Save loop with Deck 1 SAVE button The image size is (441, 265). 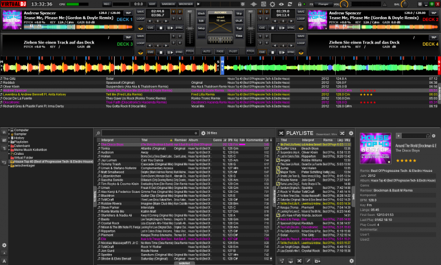click(141, 12)
